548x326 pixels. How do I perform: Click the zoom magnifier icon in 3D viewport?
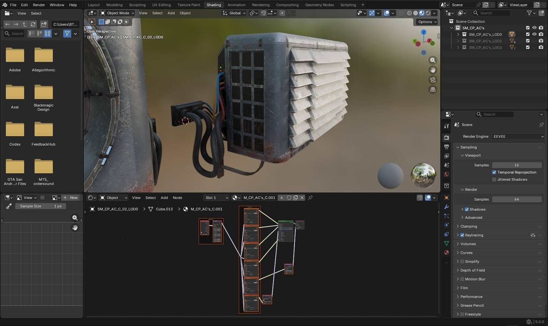433,60
